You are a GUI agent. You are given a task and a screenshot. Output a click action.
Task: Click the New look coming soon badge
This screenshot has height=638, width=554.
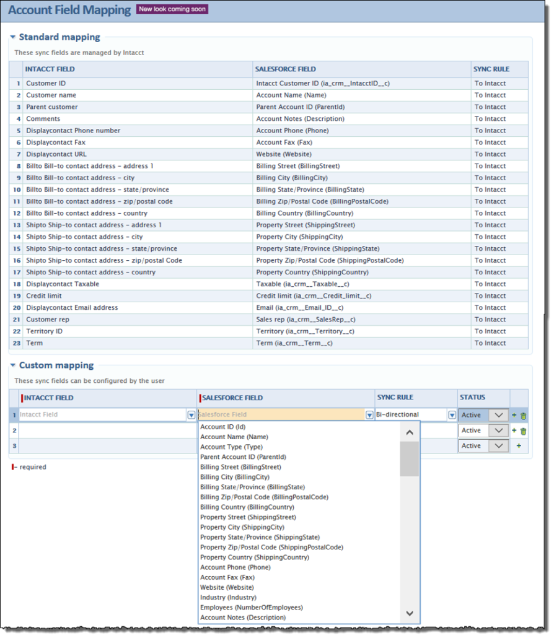172,9
